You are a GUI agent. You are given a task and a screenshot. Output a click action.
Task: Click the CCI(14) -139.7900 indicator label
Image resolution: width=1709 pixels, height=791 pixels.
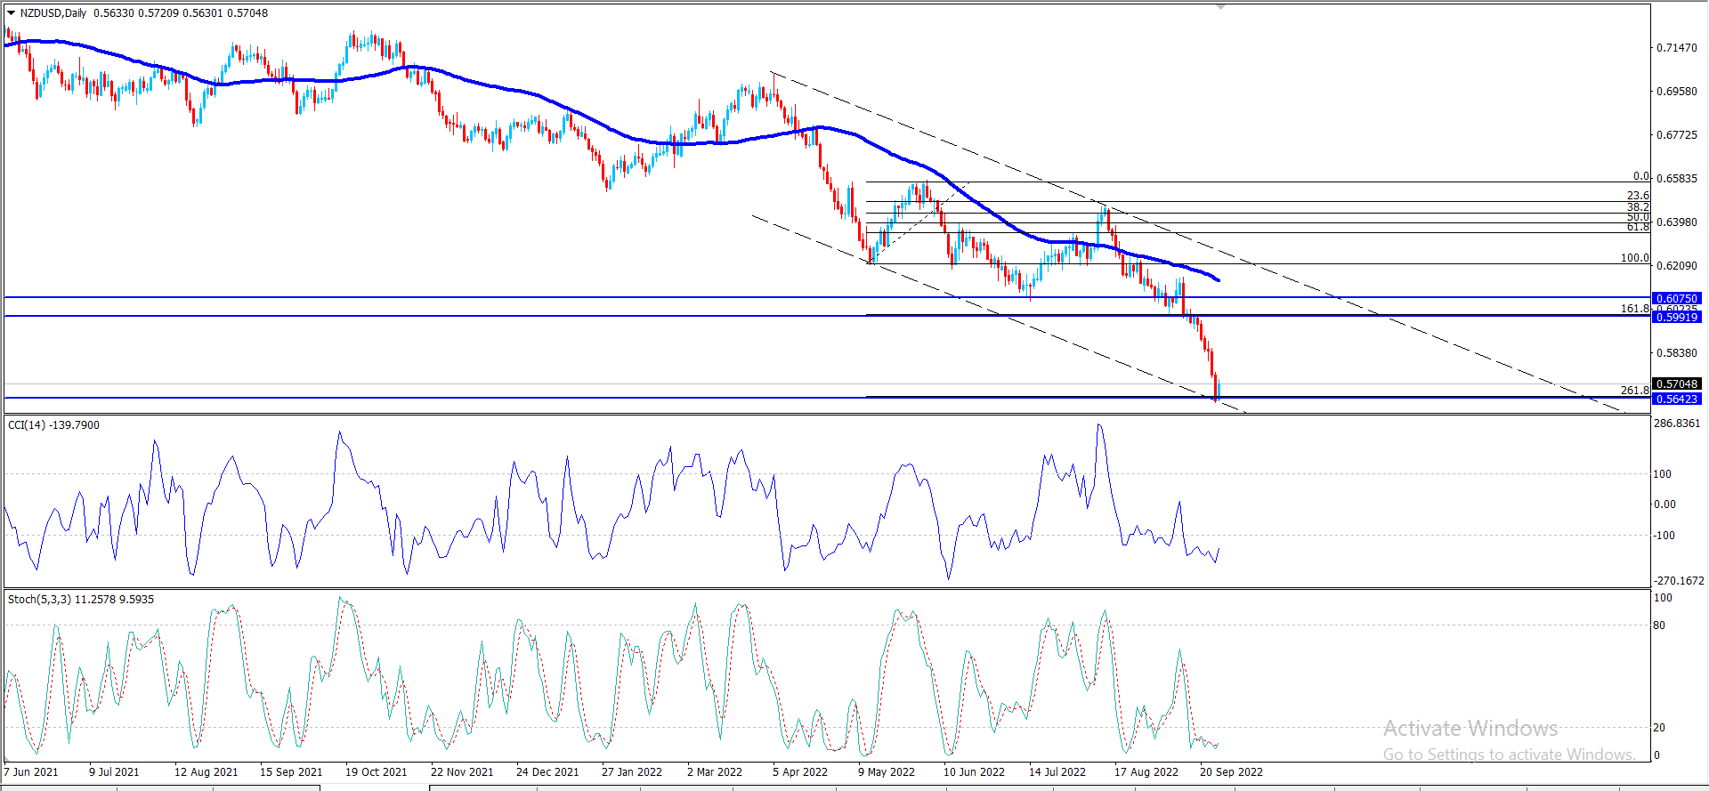point(53,425)
